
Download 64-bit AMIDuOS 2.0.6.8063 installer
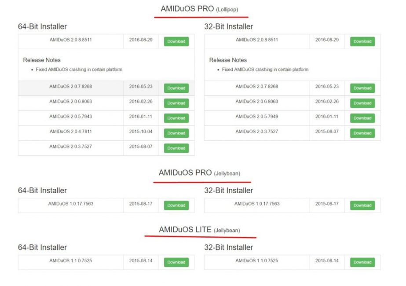pyautogui.click(x=176, y=103)
